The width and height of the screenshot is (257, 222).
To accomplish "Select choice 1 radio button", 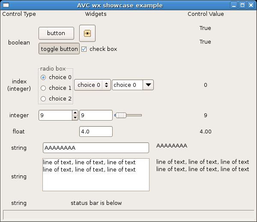I will pyautogui.click(x=43, y=88).
